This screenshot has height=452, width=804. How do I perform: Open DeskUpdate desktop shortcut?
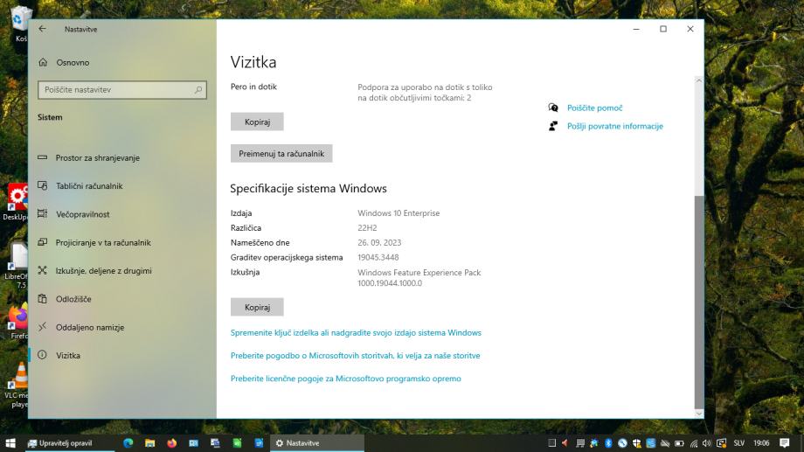click(16, 202)
